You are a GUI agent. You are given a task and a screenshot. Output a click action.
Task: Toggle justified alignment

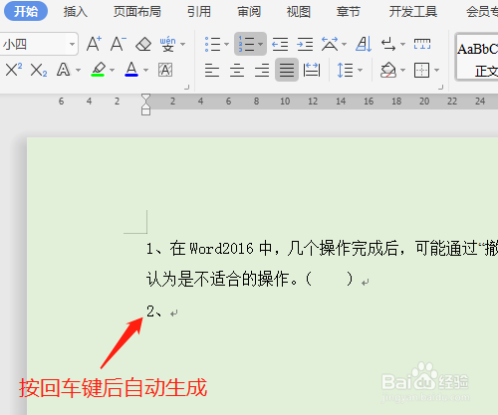(x=287, y=70)
